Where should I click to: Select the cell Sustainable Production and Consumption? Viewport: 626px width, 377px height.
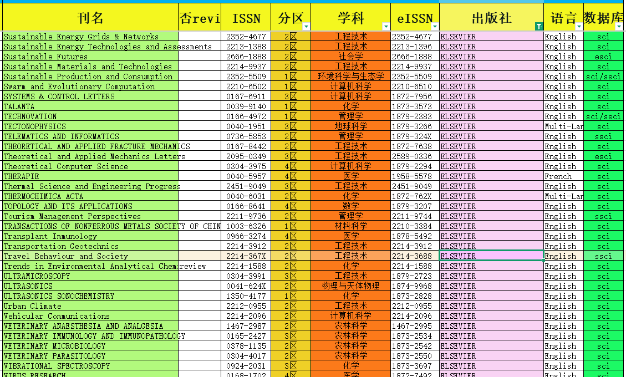(x=90, y=77)
